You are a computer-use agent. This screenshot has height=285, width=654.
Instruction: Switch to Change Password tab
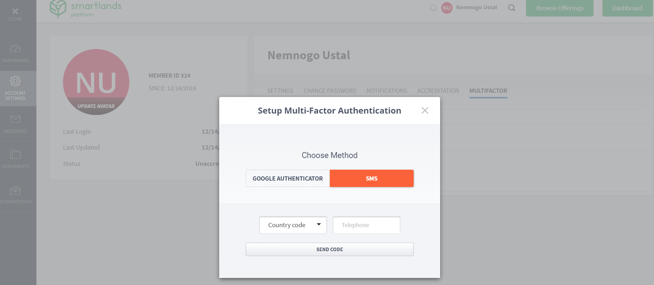[330, 91]
